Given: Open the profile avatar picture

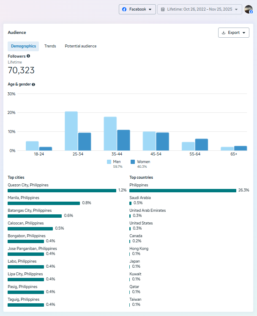Looking at the screenshot, I should 249,9.
